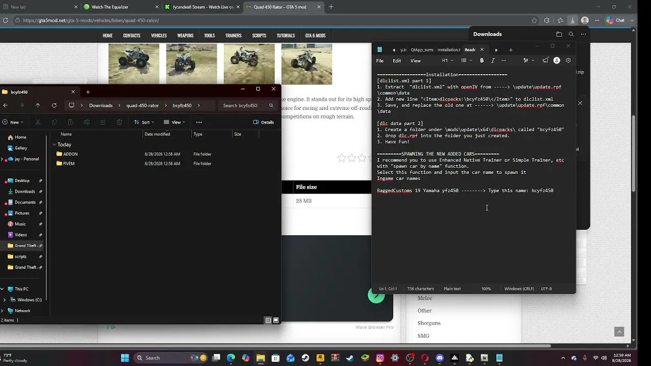Open the Sort dropdown in File Explorer
This screenshot has height=366, width=651.
pos(144,122)
